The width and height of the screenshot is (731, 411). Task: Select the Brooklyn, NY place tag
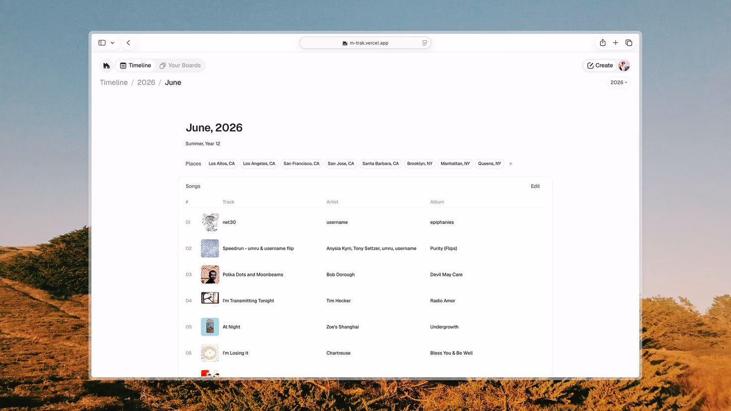(x=420, y=163)
